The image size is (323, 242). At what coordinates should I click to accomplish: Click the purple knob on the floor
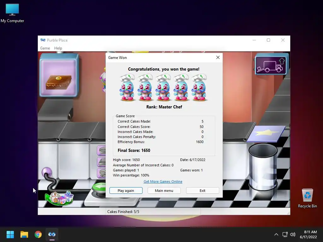click(x=47, y=172)
